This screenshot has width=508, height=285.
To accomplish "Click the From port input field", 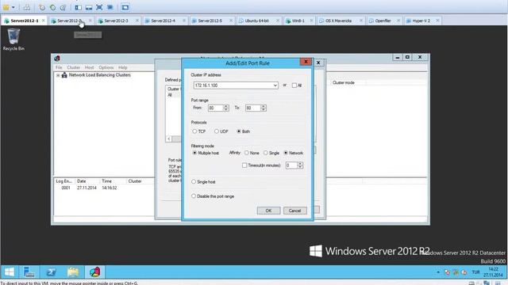I will [216, 108].
